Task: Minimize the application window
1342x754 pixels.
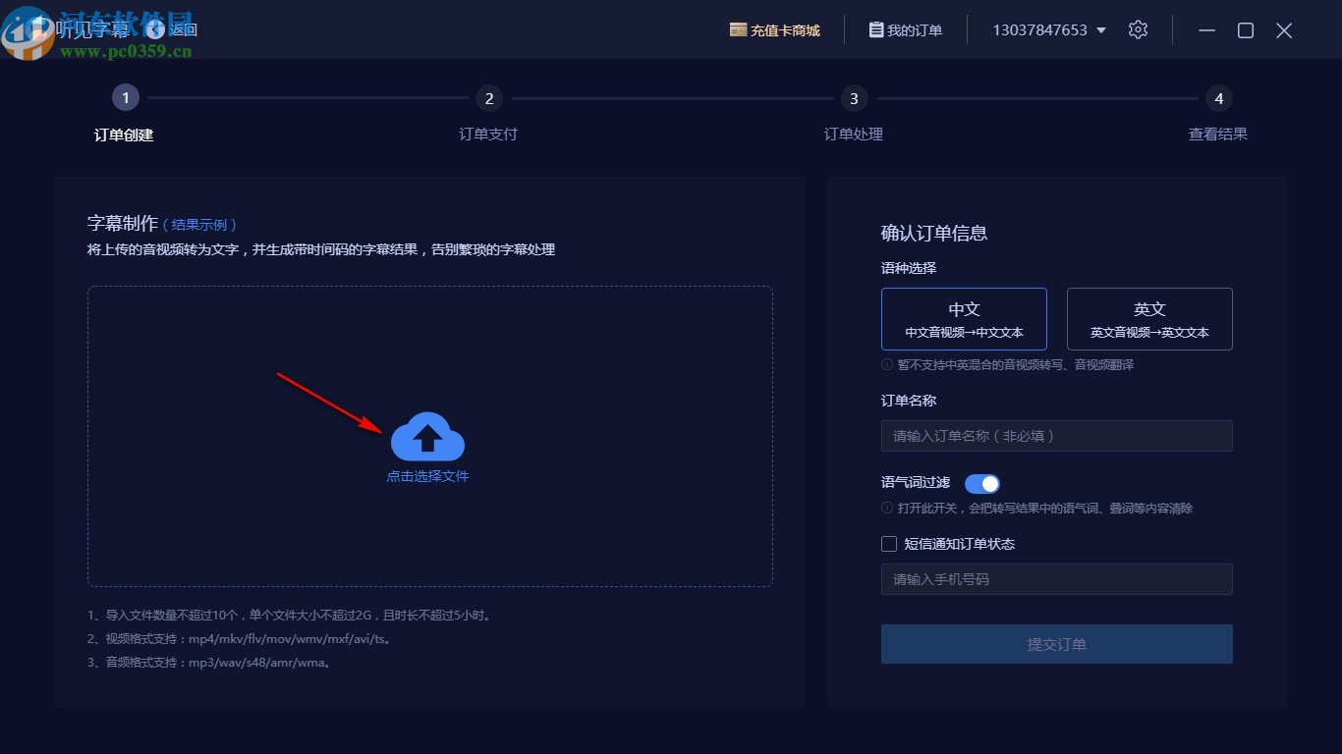Action: 1207,30
